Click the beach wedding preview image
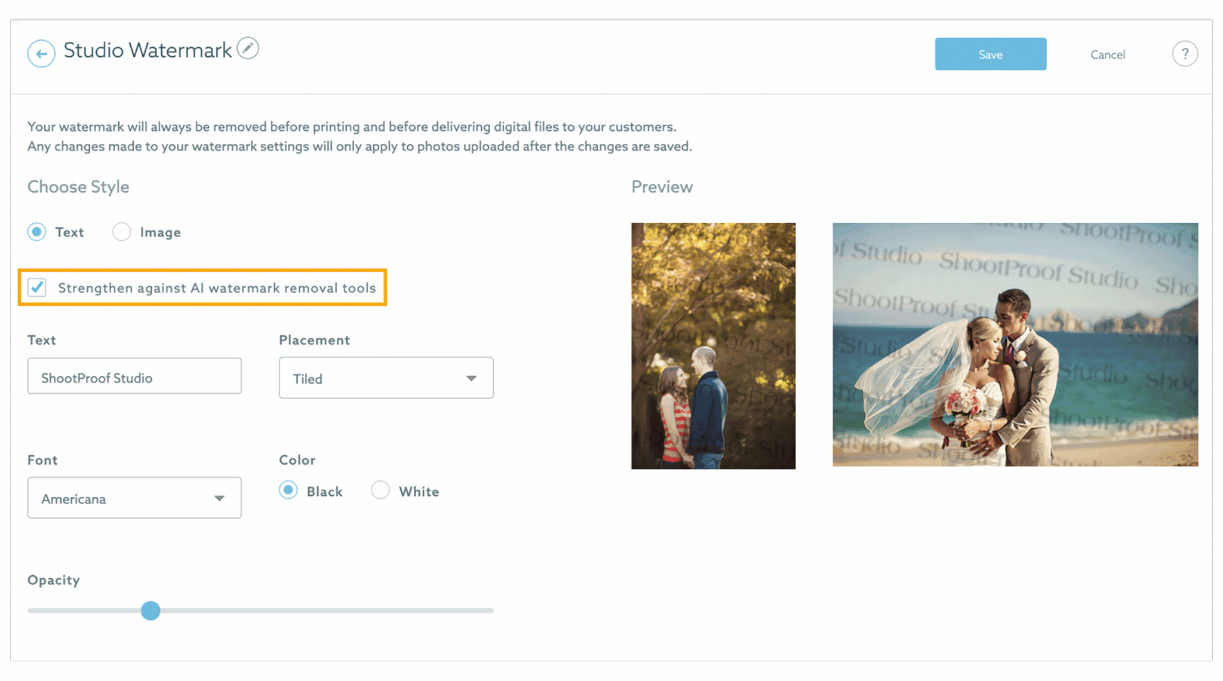Screen dimensions: 1223x681 (x=1015, y=345)
